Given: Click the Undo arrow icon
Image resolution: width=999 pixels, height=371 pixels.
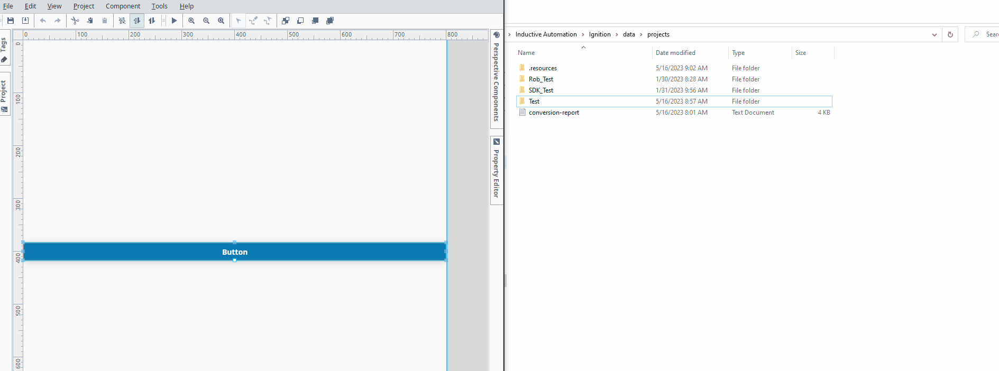Looking at the screenshot, I should click(43, 21).
